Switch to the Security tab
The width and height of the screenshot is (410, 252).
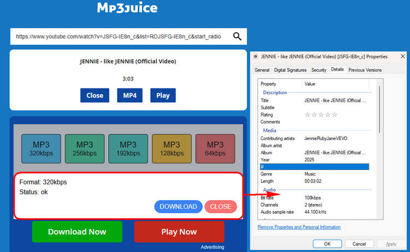[x=319, y=70]
